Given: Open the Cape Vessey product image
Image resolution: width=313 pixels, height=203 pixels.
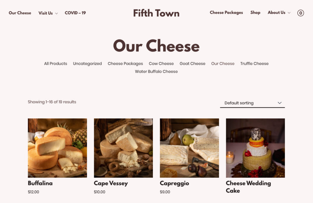Looking at the screenshot, I should click(x=123, y=148).
